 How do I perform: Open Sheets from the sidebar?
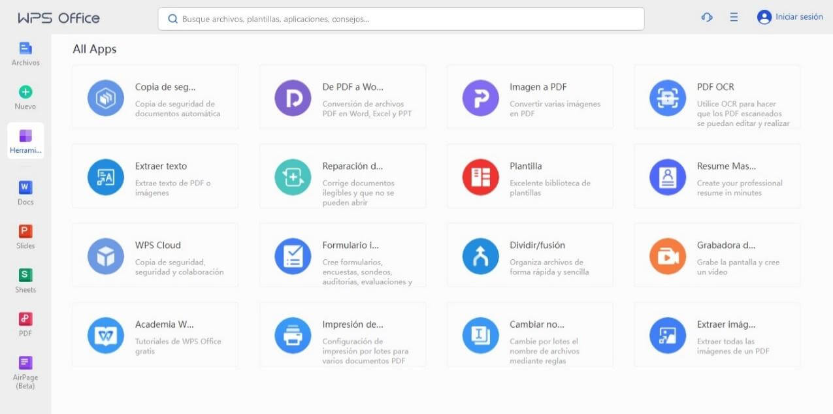click(25, 281)
